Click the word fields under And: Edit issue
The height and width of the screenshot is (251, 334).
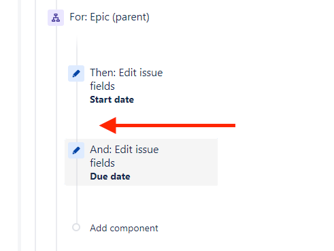point(102,163)
